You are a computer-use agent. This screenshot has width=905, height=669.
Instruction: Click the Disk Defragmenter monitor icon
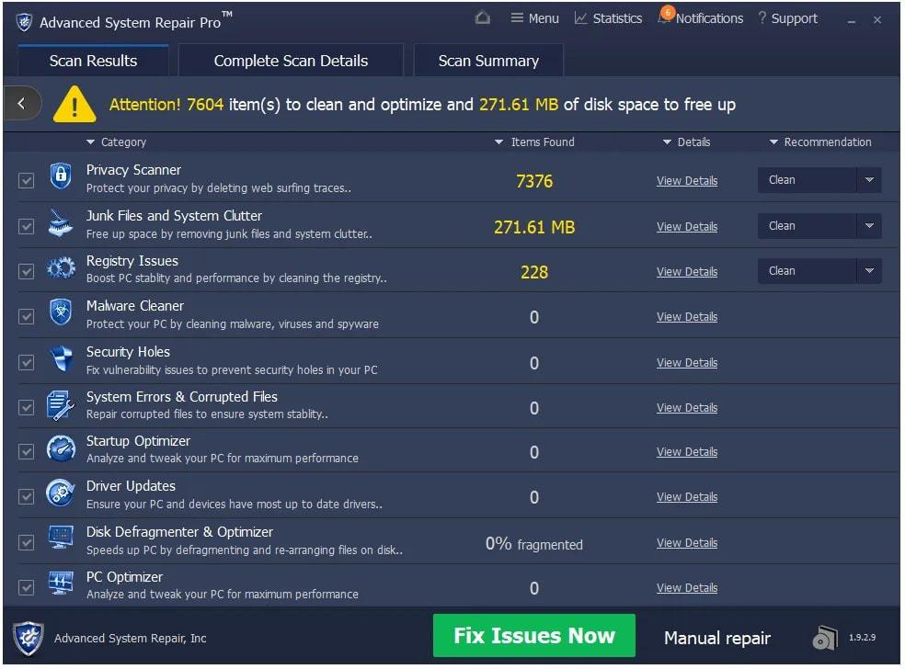tap(61, 538)
